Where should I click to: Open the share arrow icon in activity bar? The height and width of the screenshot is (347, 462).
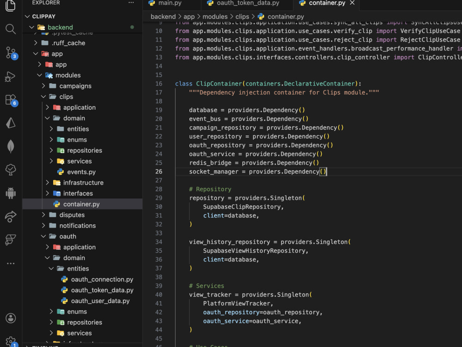coord(11,216)
